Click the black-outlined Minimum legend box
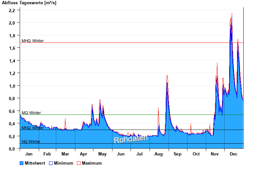Viewport: 263px width, 180px height. point(51,163)
